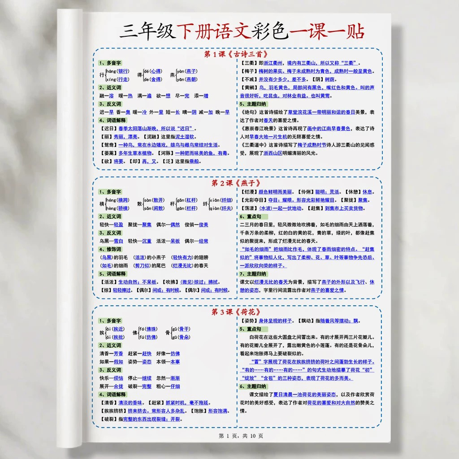Click the word entry "【挨挨挤挤】"
This screenshot has height=459, width=459.
tap(113, 411)
